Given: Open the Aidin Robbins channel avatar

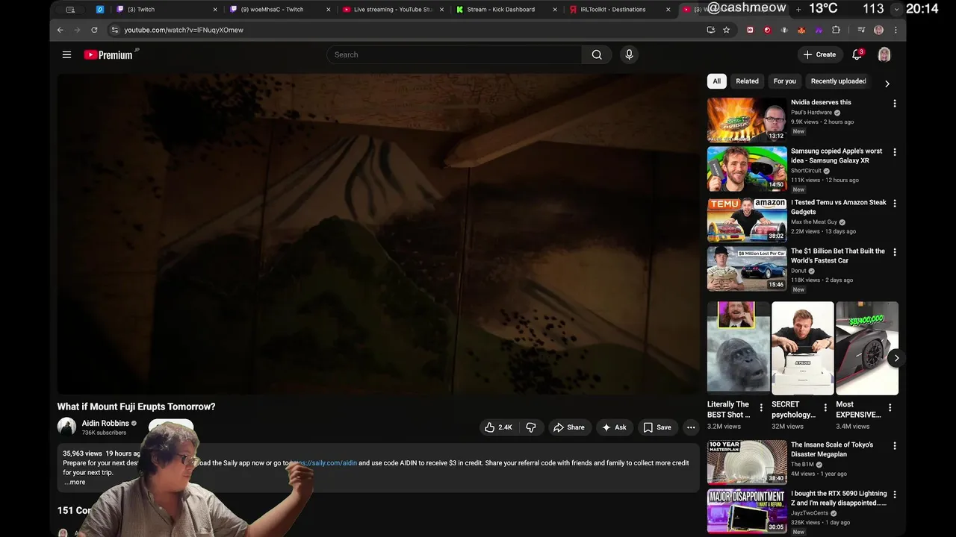Looking at the screenshot, I should pos(66,427).
